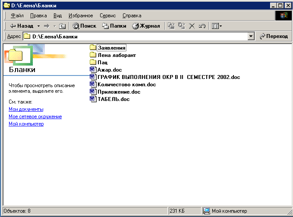Click the address bar folder icon
Image resolution: width=293 pixels, height=217 pixels.
[27, 36]
